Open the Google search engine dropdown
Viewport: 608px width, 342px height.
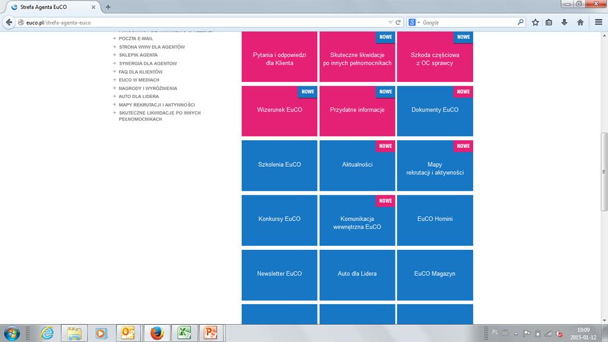pos(414,23)
